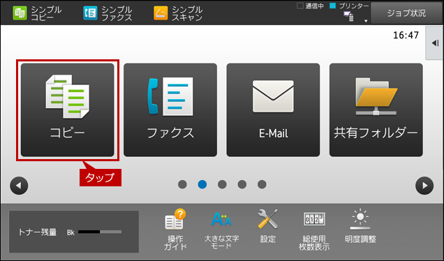Open the ファクス (Fax) tile
The height and width of the screenshot is (261, 444).
coord(170,110)
